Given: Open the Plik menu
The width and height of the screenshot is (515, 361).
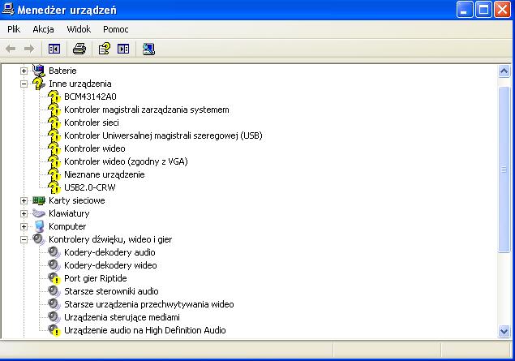Looking at the screenshot, I should coord(14,29).
